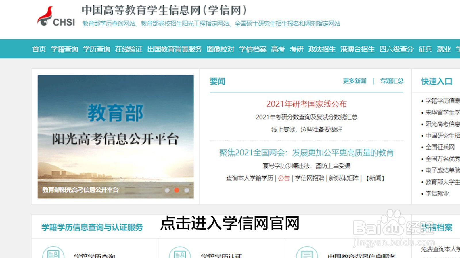The height and width of the screenshot is (258, 460).
Task: Open 中国研究生招 quick entry link
Action: pos(442,136)
